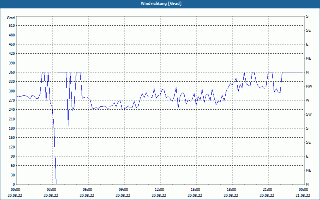
Task: Click the 150 value on the left axis
Action: [x=12, y=138]
